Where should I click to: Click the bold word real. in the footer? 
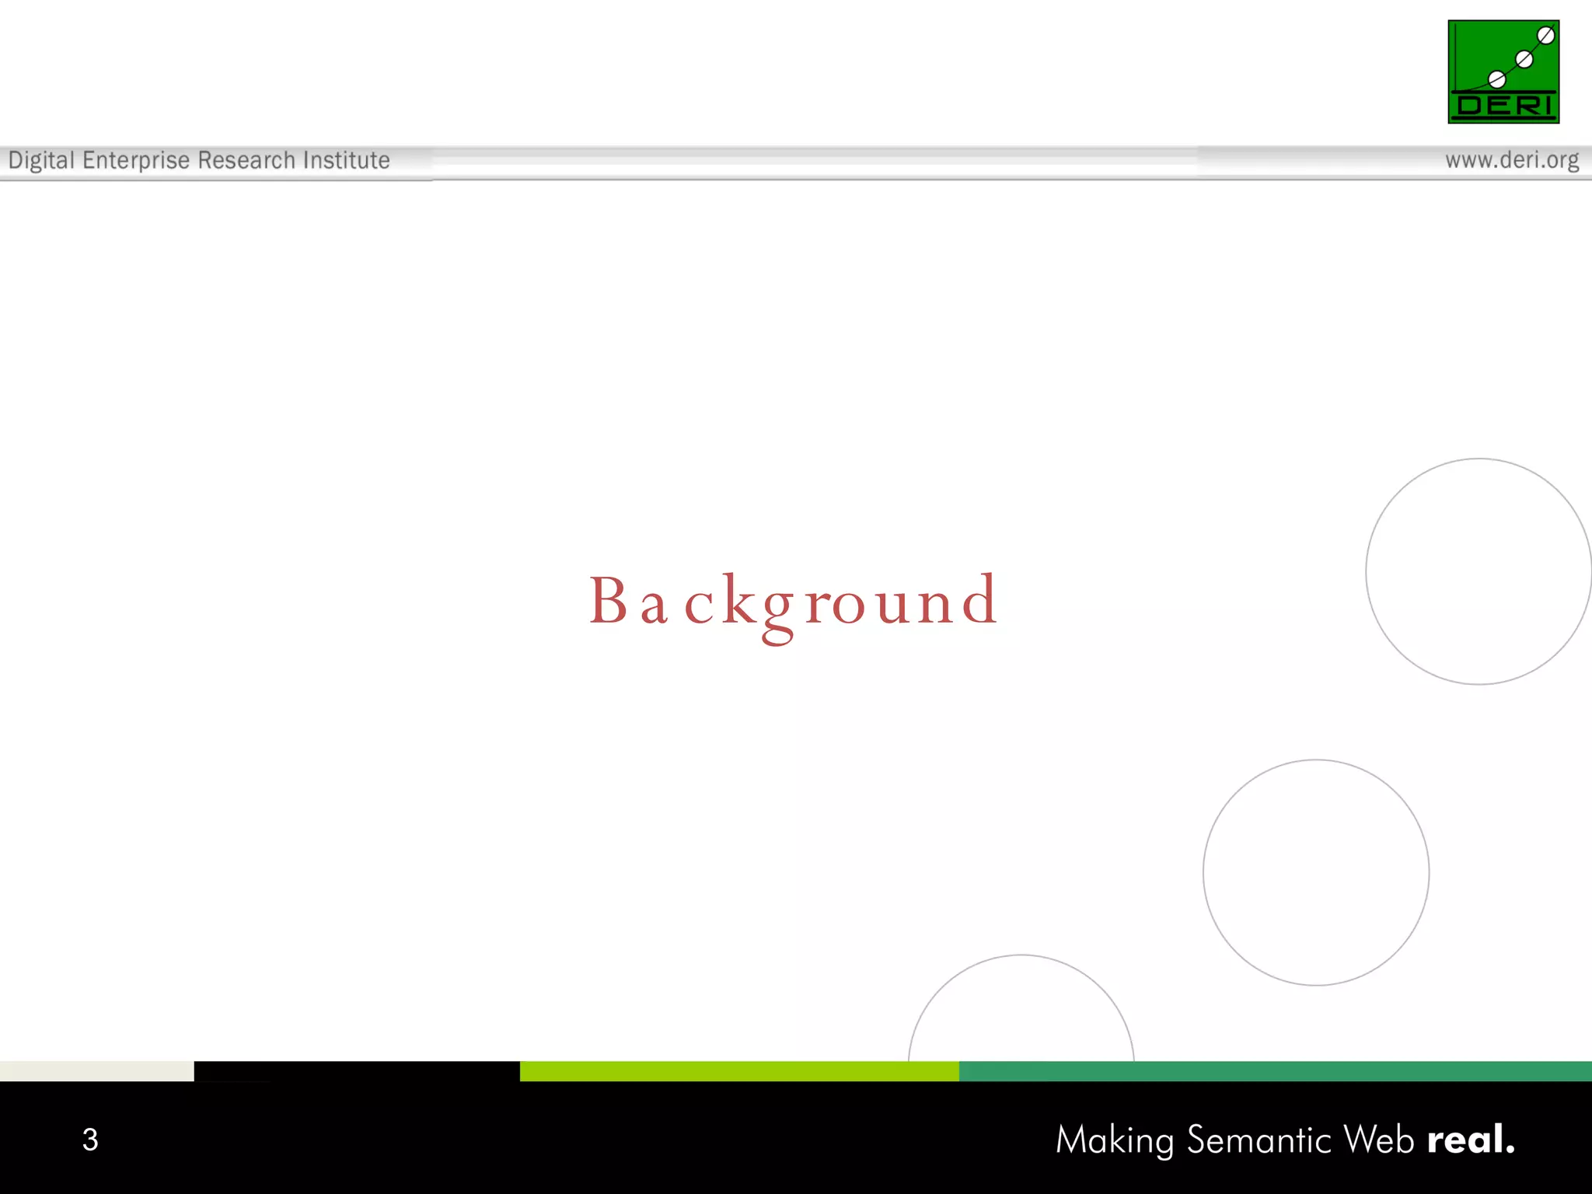click(x=1471, y=1140)
